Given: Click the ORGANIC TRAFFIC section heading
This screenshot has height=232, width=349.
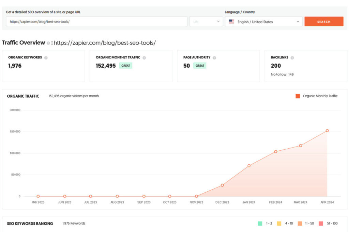Looking at the screenshot, I should coord(23,96).
